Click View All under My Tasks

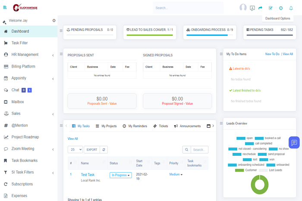(72, 139)
